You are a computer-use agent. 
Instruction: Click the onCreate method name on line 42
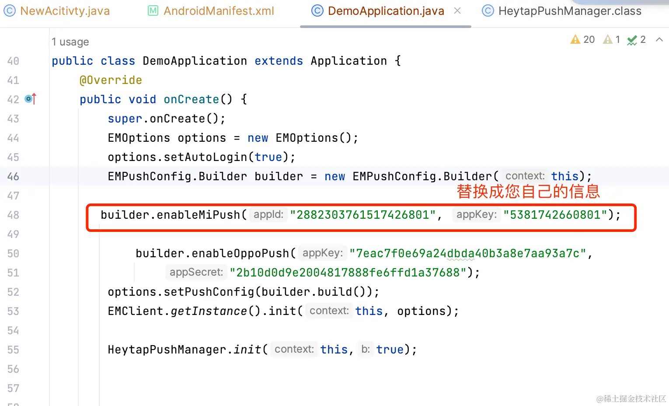[191, 99]
